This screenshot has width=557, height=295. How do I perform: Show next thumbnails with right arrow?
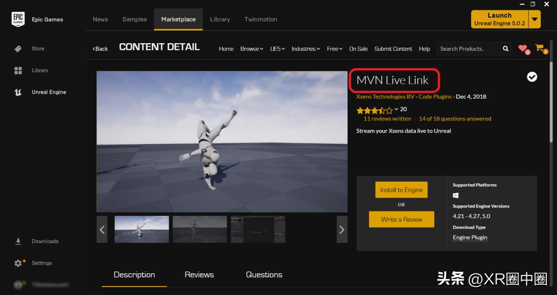tap(342, 229)
